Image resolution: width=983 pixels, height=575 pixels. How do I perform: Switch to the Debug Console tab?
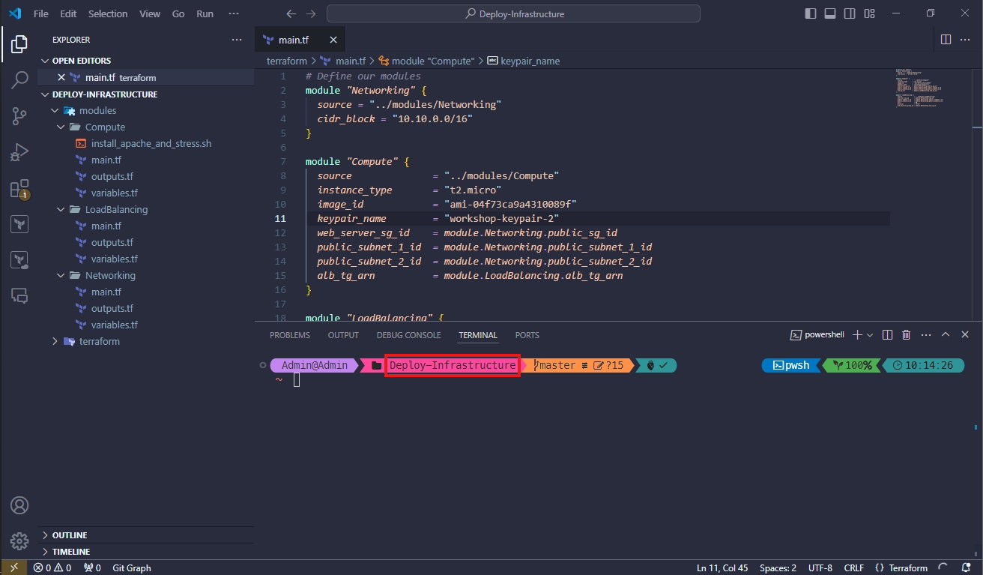point(408,335)
